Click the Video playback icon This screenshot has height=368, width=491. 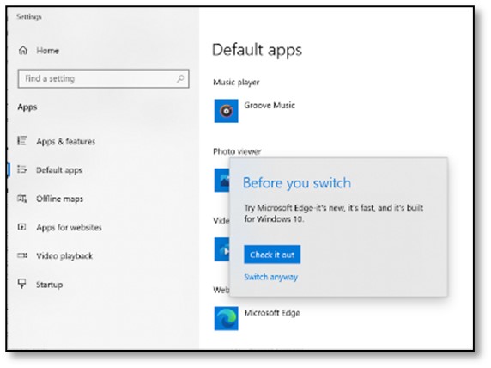(x=22, y=255)
